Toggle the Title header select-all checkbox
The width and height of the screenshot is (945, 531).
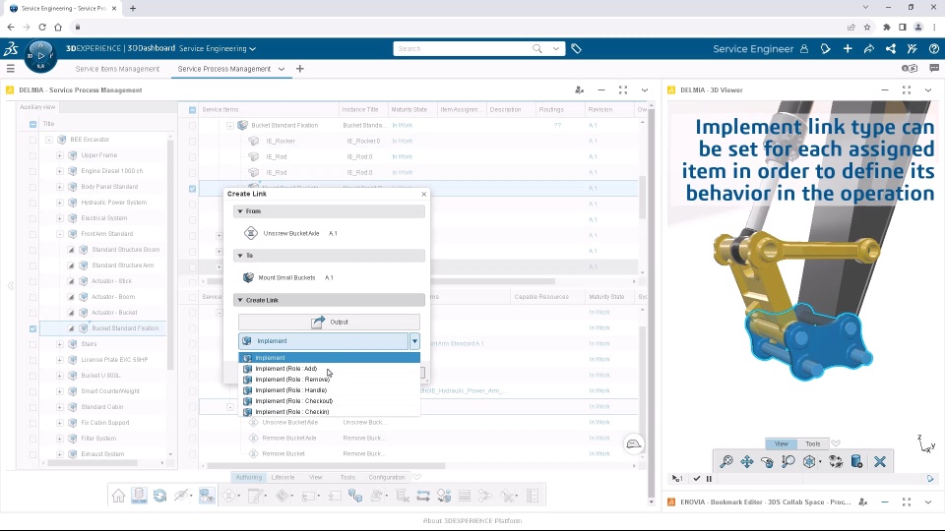coord(33,124)
